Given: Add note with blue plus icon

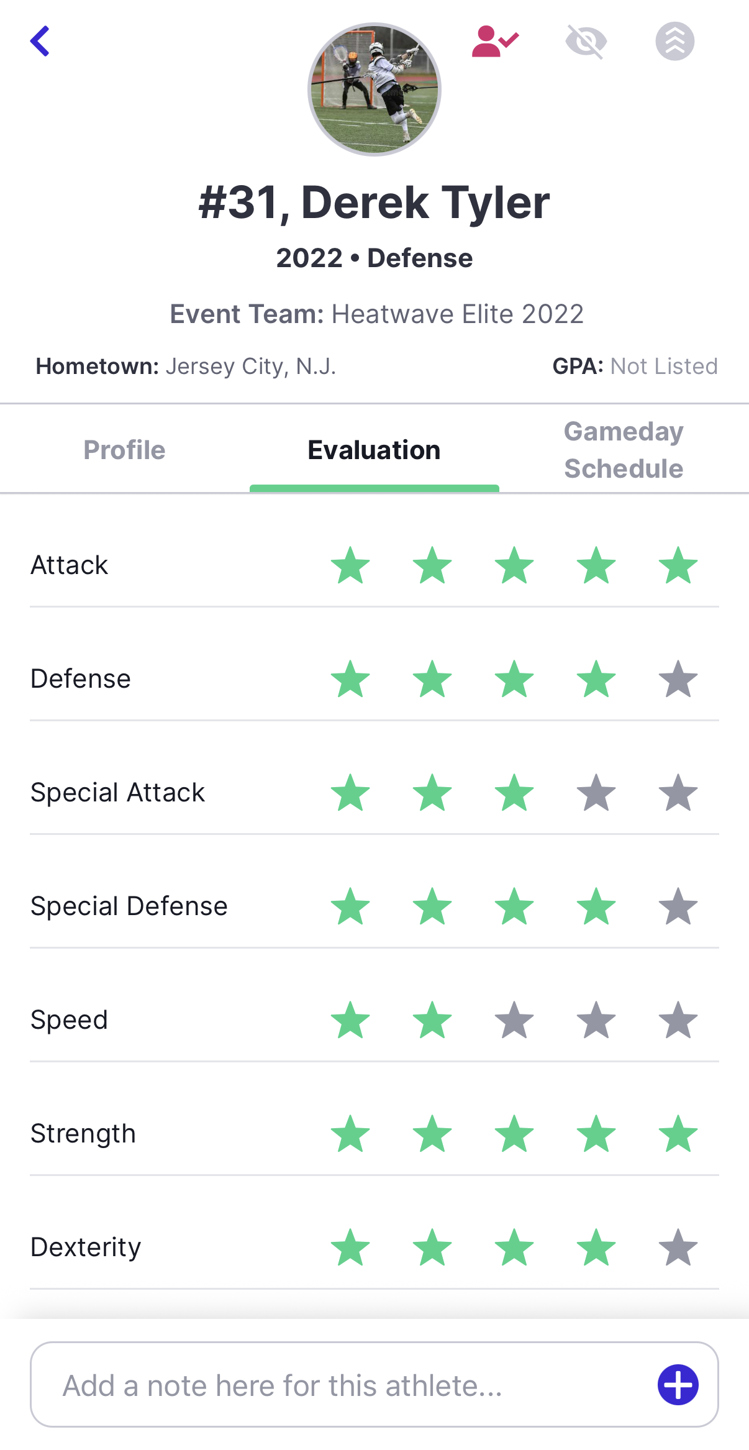Looking at the screenshot, I should tap(678, 1384).
